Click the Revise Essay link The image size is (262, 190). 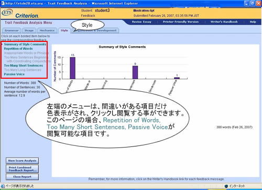(141, 22)
